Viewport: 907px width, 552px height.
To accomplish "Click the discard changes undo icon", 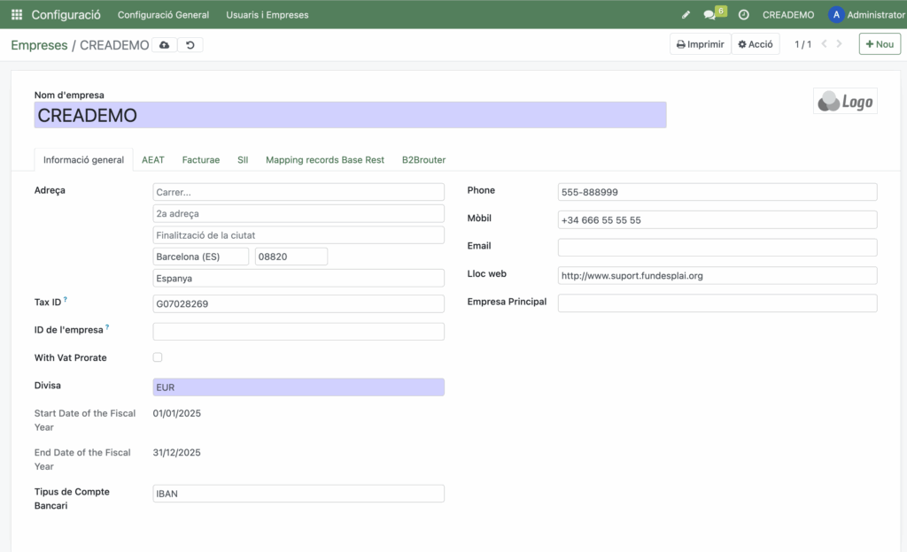I will coord(190,45).
